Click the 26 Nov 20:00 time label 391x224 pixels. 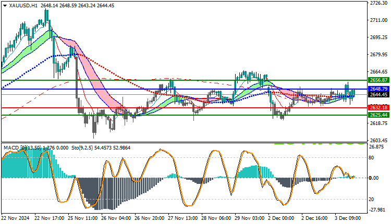tap(150, 218)
